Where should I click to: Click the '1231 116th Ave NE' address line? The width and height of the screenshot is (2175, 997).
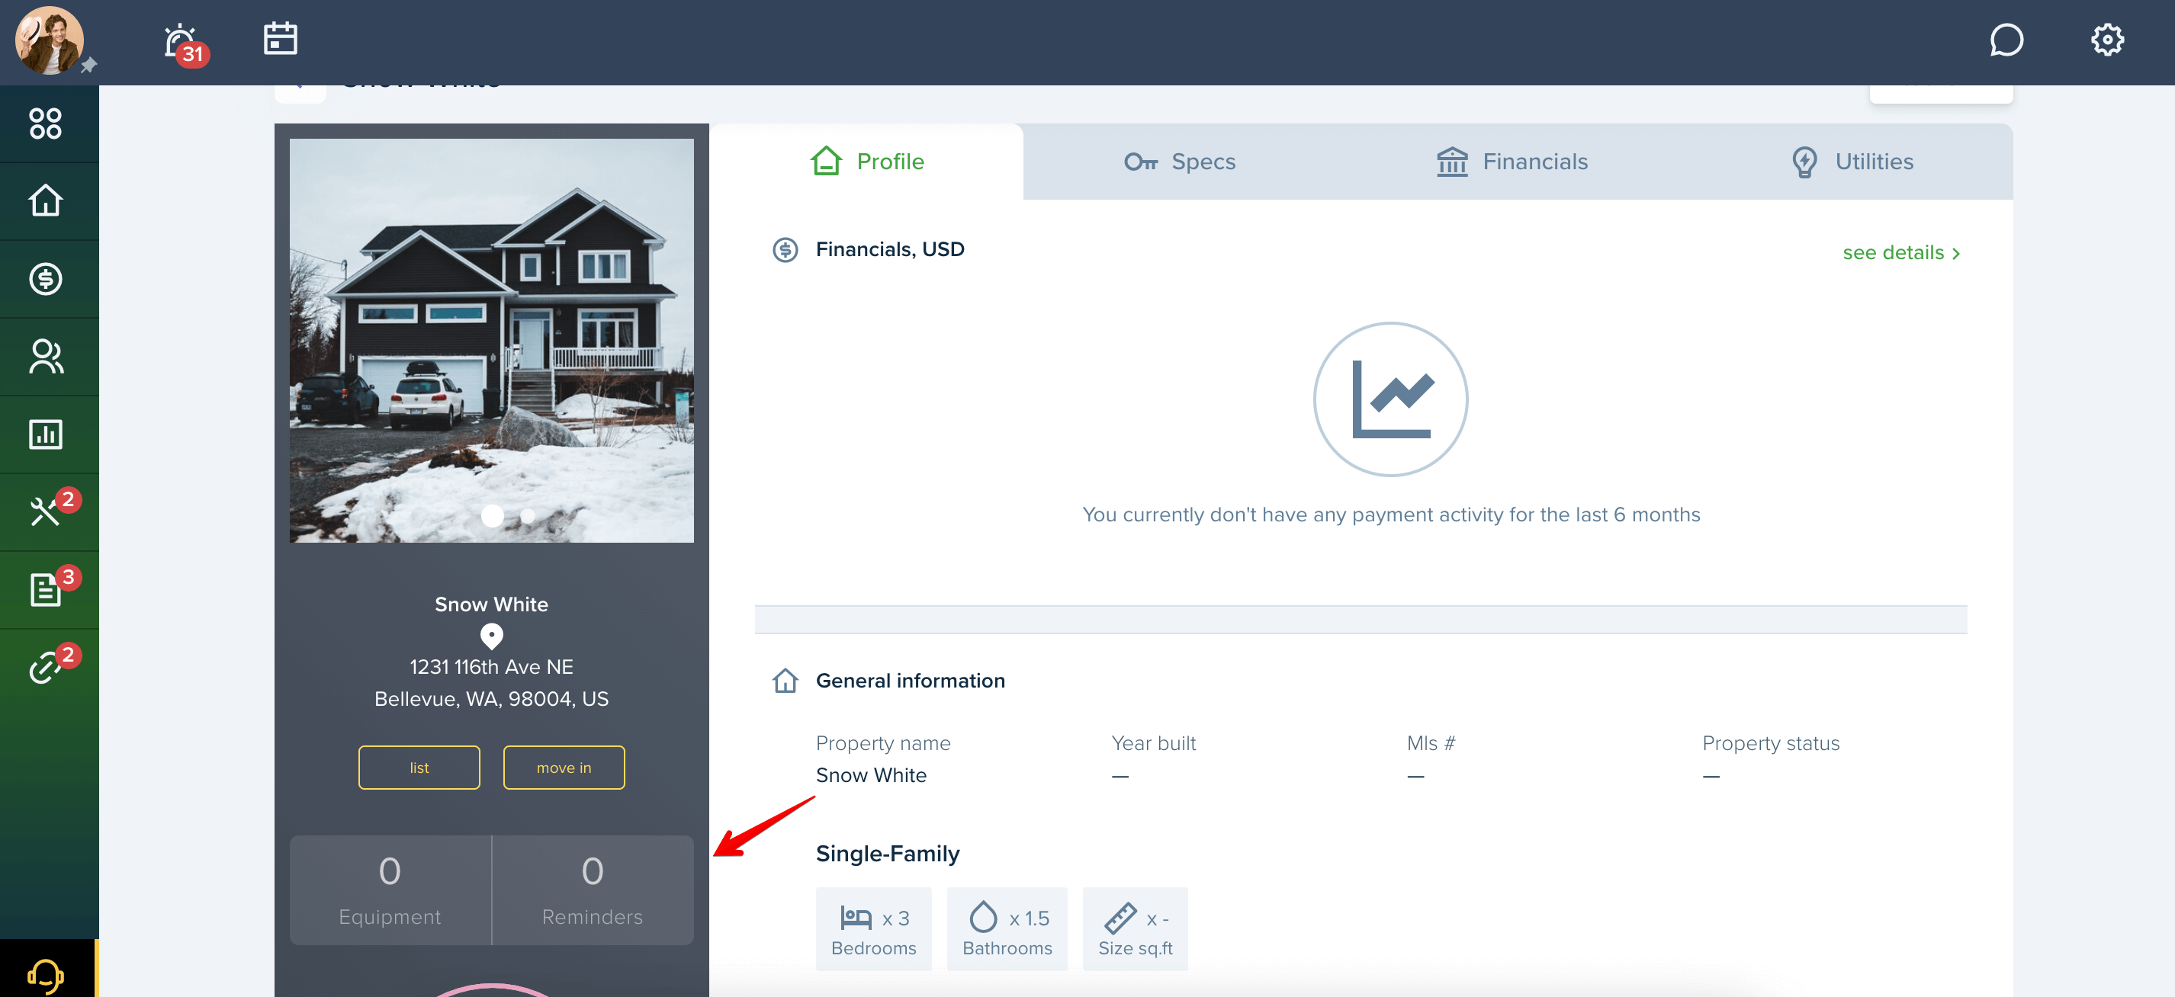491,667
